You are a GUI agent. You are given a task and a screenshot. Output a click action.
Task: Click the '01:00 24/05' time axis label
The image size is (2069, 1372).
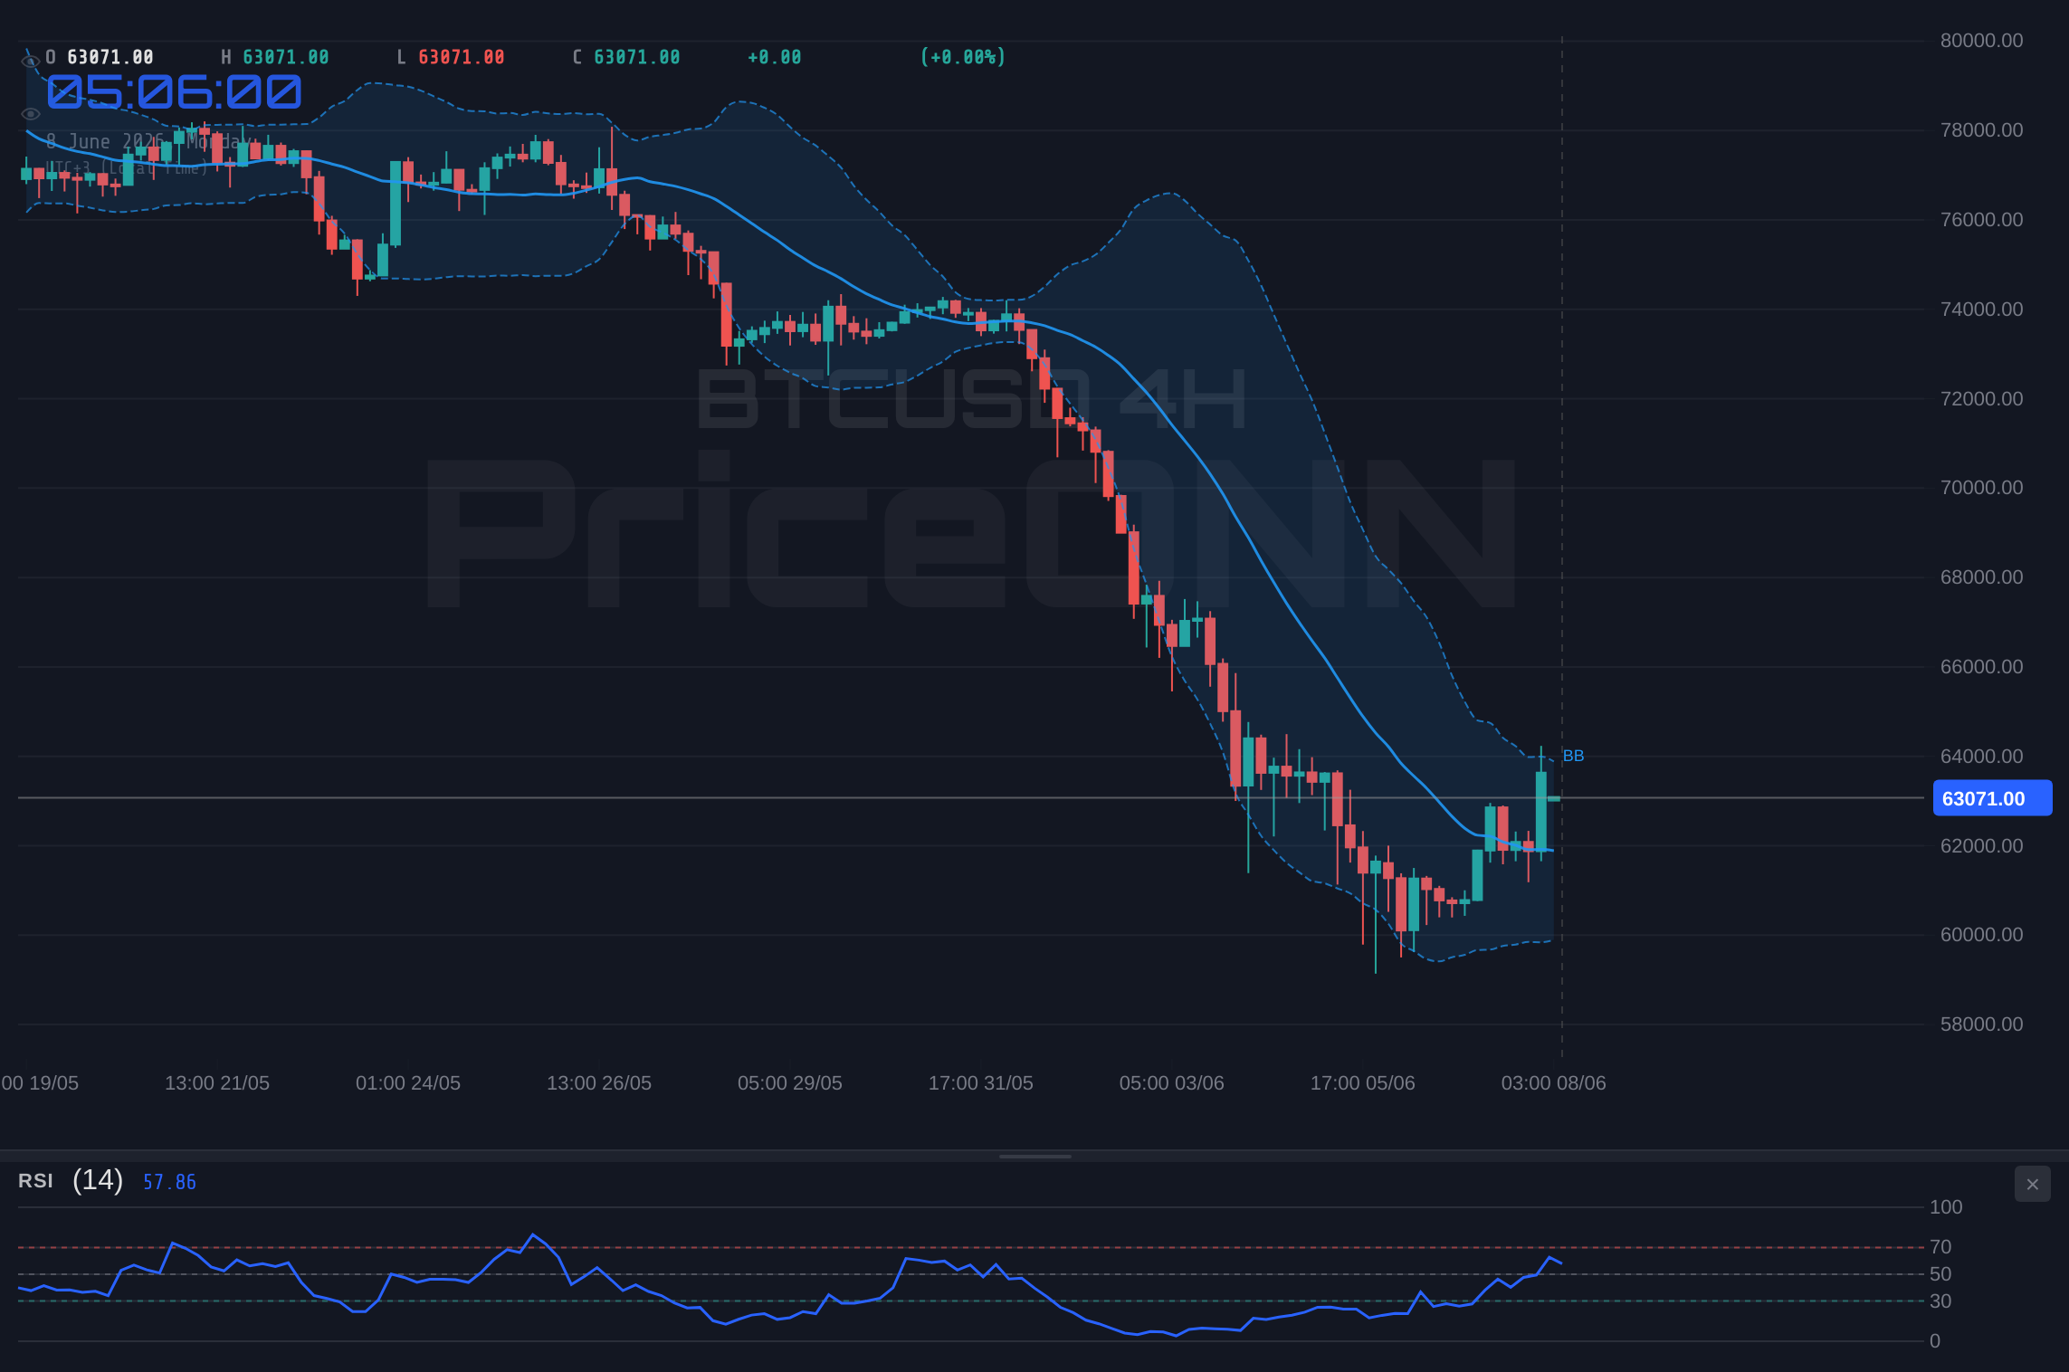(408, 1083)
